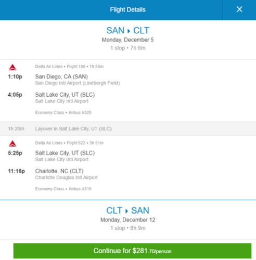
Task: Select the SAN to CLT route heading
Action: 127,31
